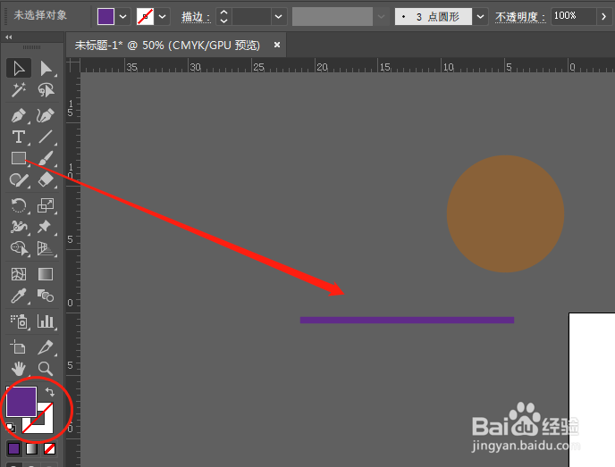This screenshot has height=467, width=615.
Task: Select the Artboard tool
Action: pyautogui.click(x=19, y=347)
